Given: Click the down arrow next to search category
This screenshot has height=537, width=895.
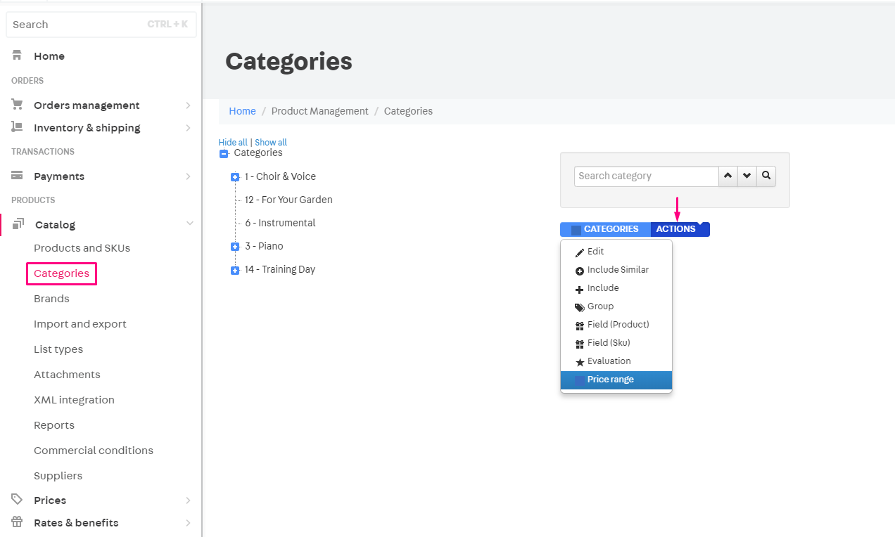Looking at the screenshot, I should point(747,176).
